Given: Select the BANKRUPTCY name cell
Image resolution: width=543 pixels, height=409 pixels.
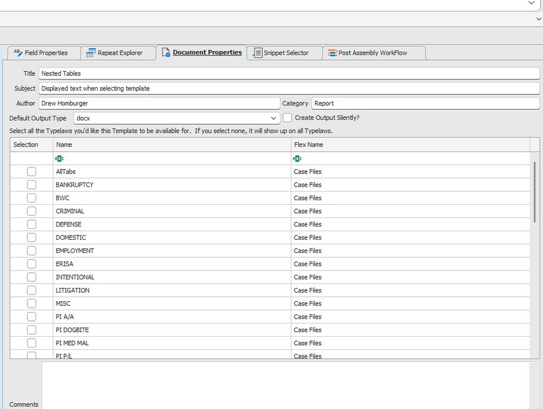Looking at the screenshot, I should (x=172, y=184).
